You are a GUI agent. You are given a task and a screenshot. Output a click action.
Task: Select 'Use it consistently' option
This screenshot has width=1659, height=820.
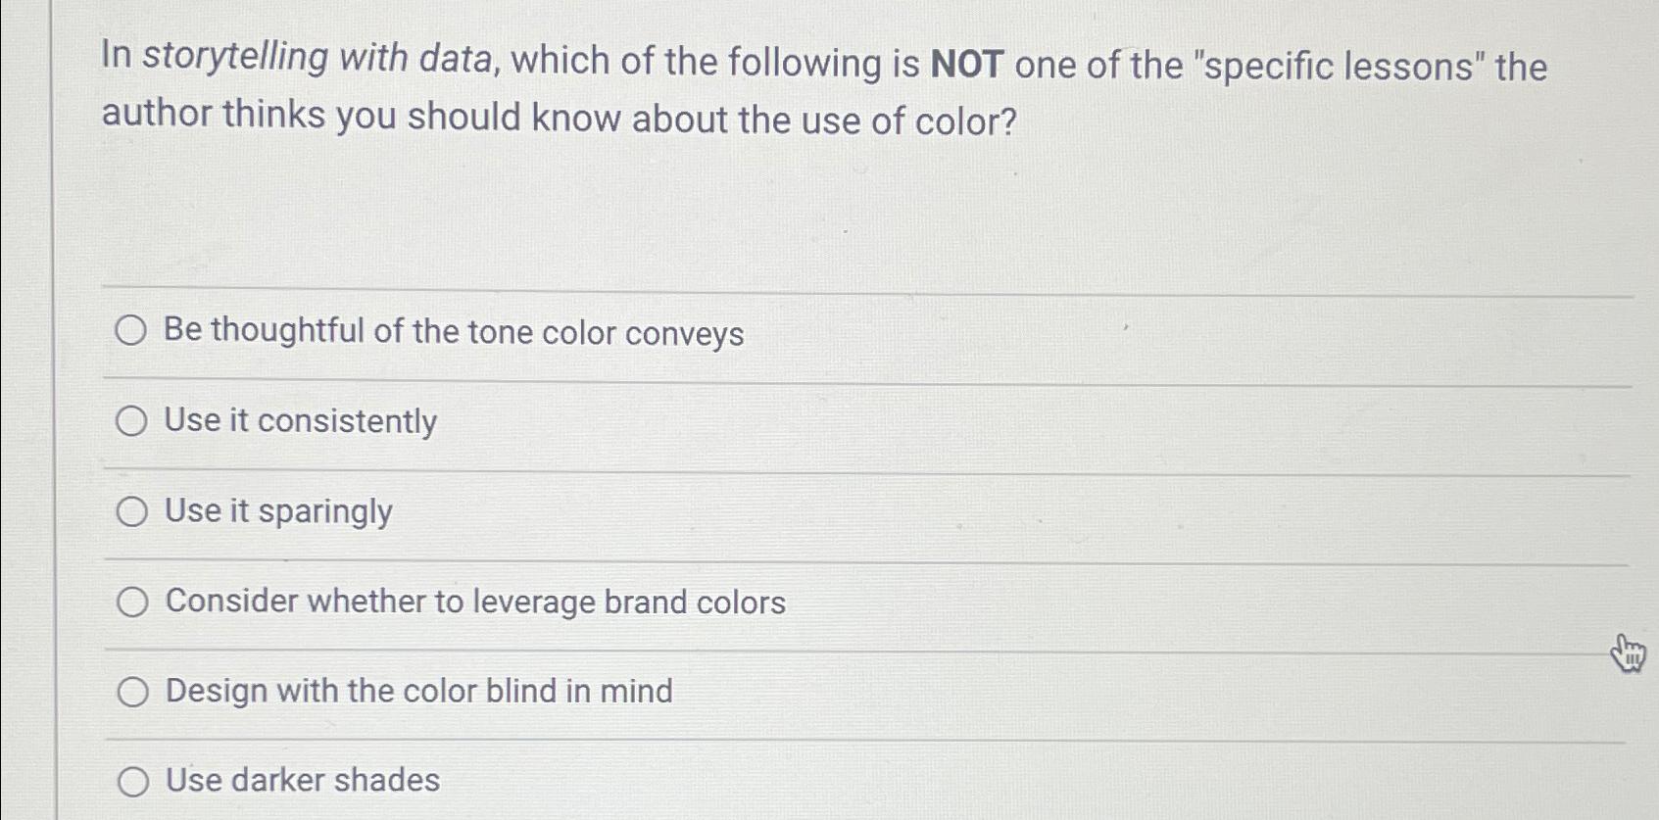(x=130, y=421)
